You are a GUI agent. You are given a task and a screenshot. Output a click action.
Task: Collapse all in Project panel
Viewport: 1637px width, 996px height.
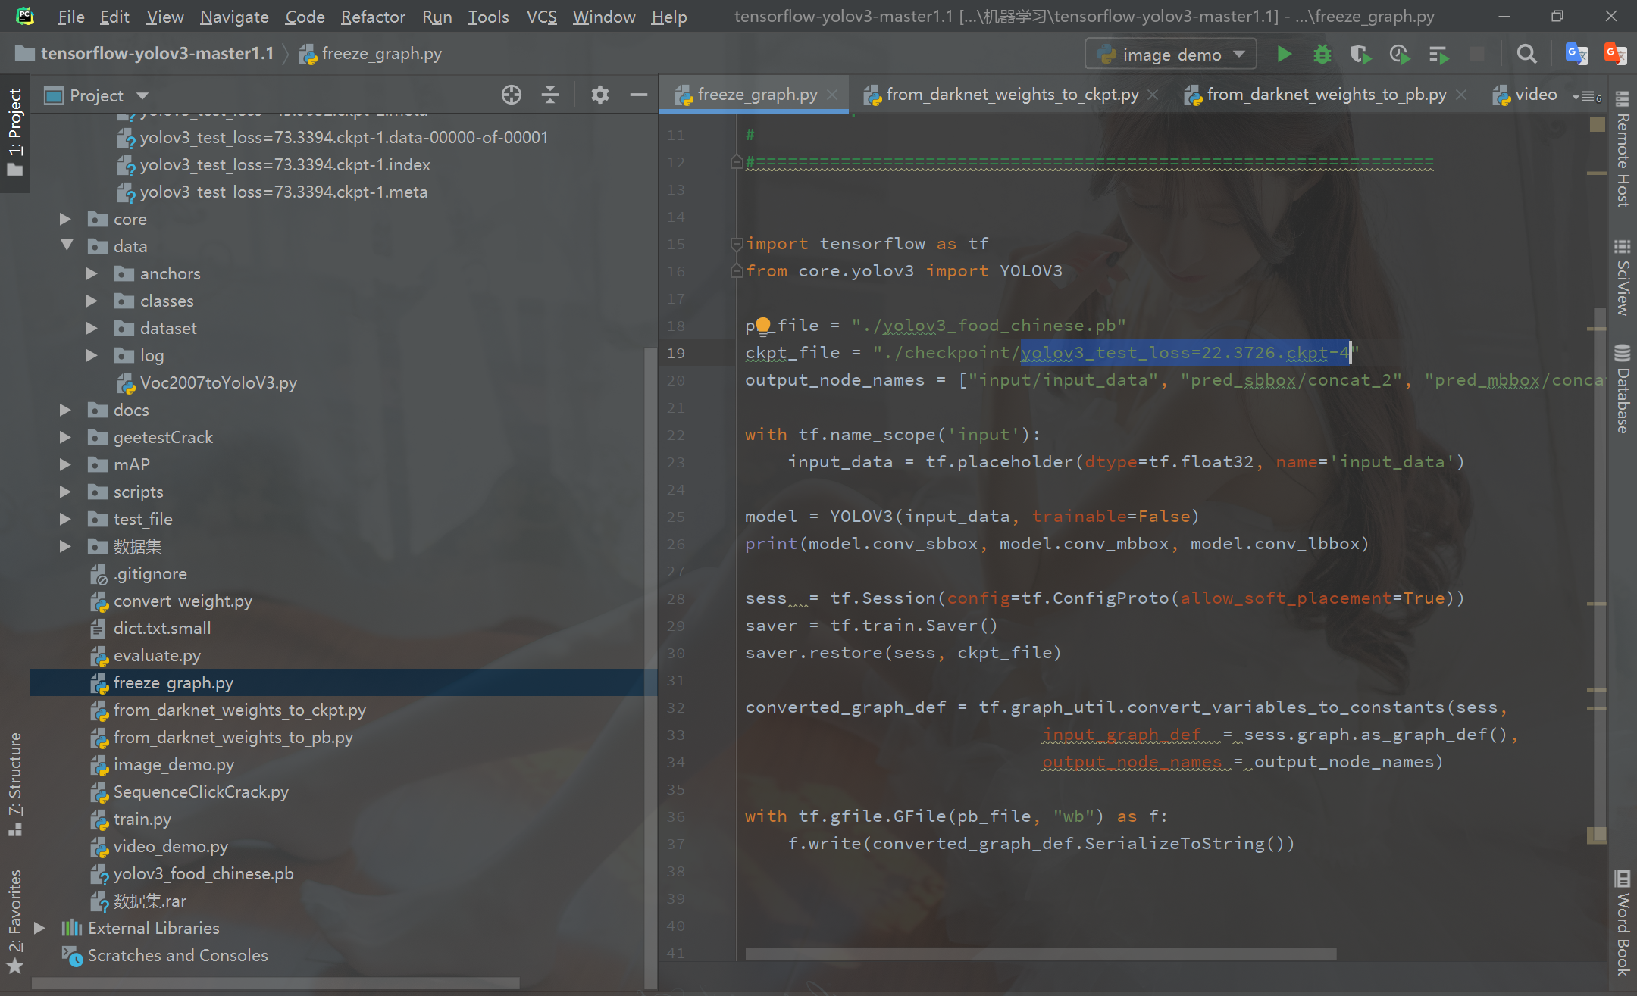[550, 95]
